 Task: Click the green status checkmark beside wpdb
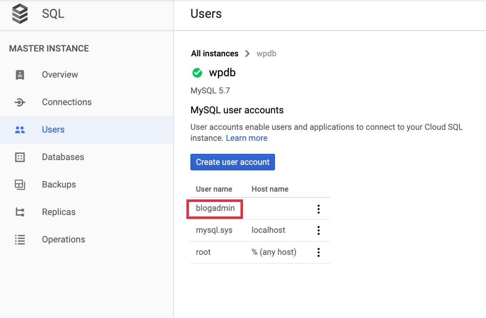click(196, 73)
